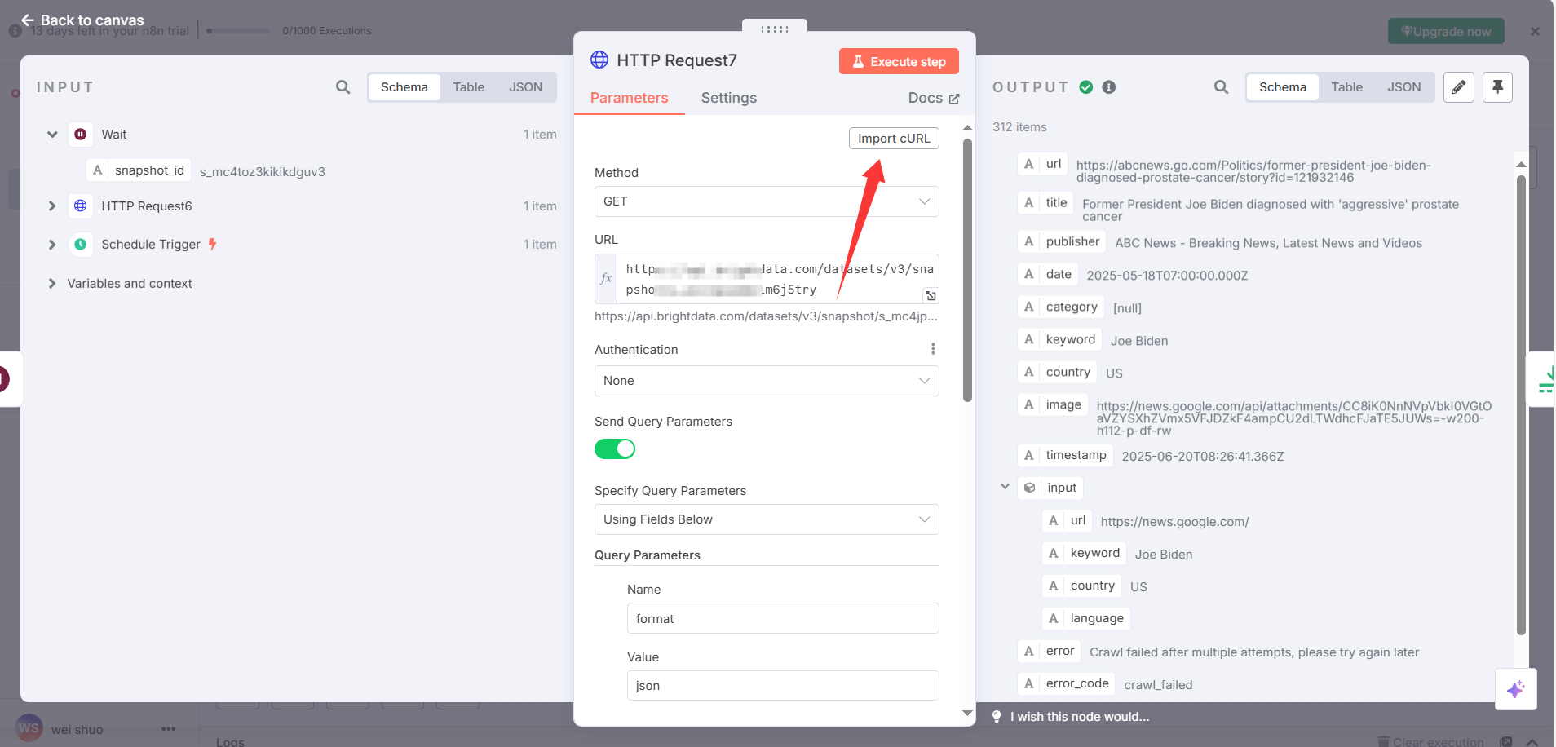This screenshot has height=747, width=1556.
Task: Click the "category" output field
Action: (x=1062, y=307)
